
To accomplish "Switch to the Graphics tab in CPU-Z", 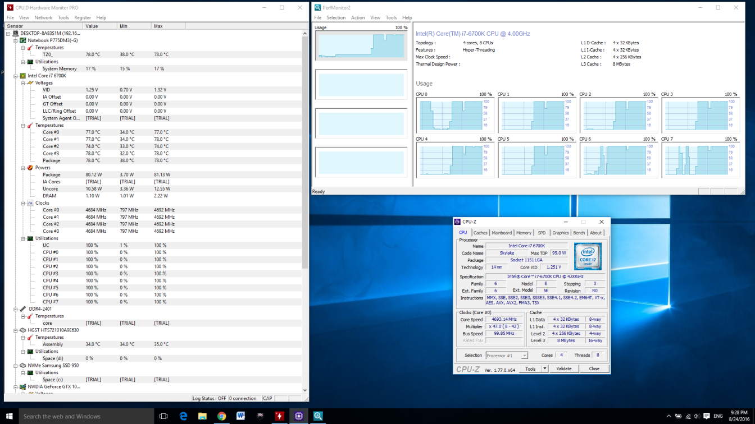I will pos(561,233).
